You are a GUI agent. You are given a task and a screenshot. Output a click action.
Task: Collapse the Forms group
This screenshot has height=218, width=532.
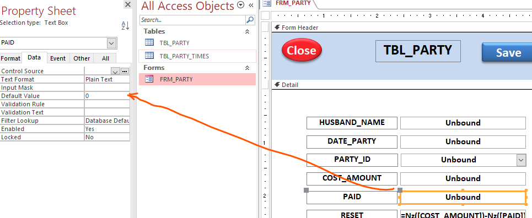coord(248,68)
